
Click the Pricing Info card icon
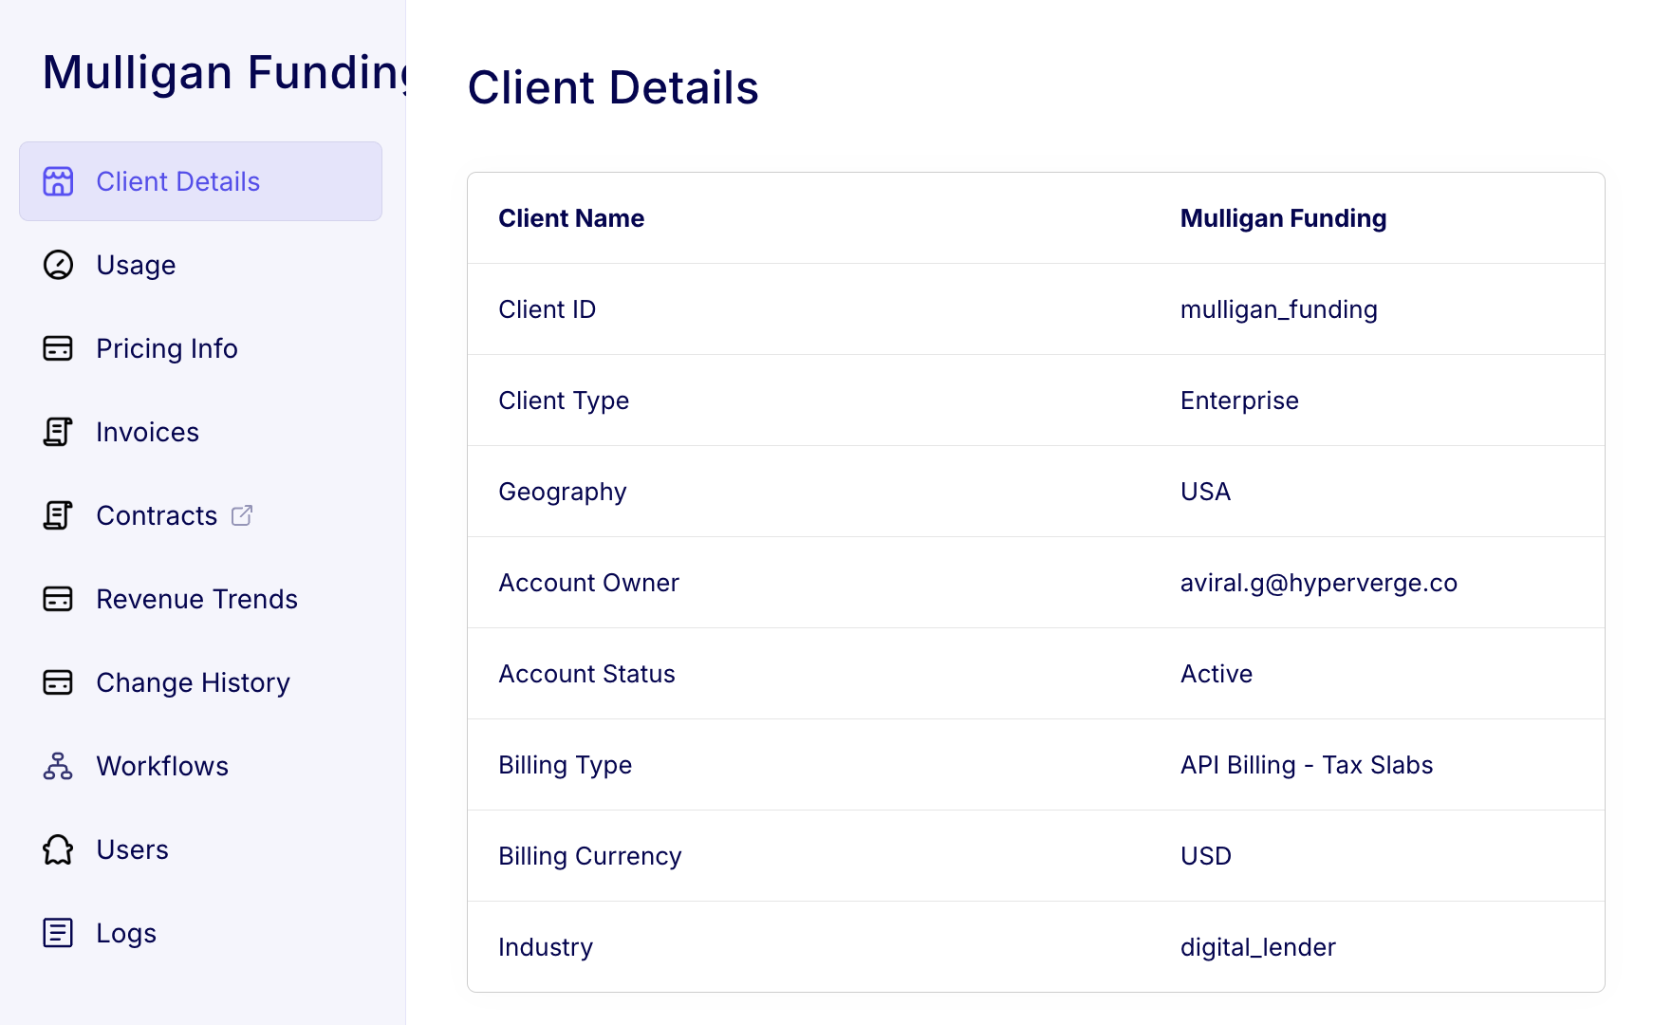[x=58, y=348]
